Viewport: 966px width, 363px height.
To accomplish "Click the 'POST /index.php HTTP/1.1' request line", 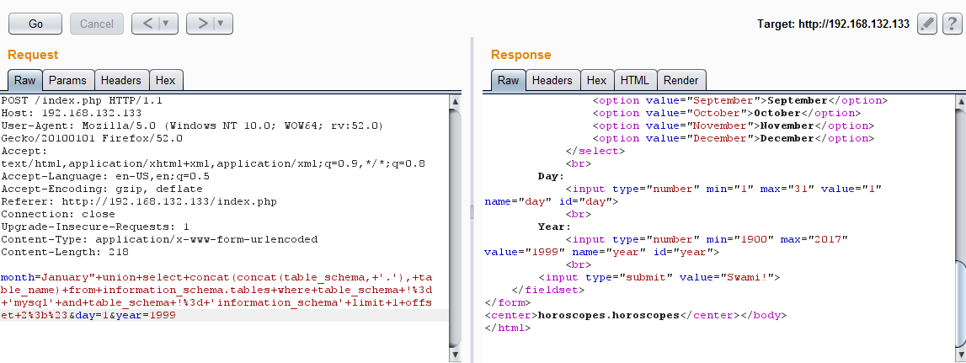I will pos(82,100).
